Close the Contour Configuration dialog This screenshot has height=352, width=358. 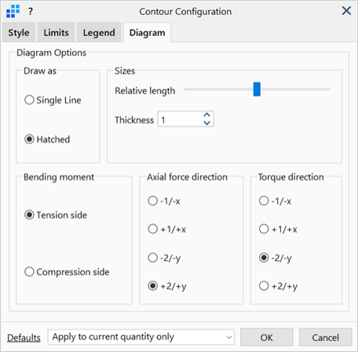346,11
